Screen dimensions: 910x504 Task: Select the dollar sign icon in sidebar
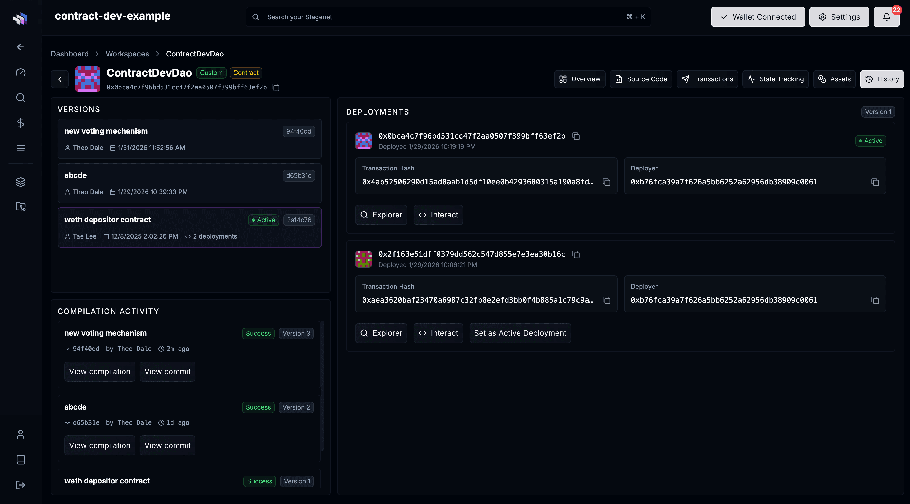pos(20,123)
